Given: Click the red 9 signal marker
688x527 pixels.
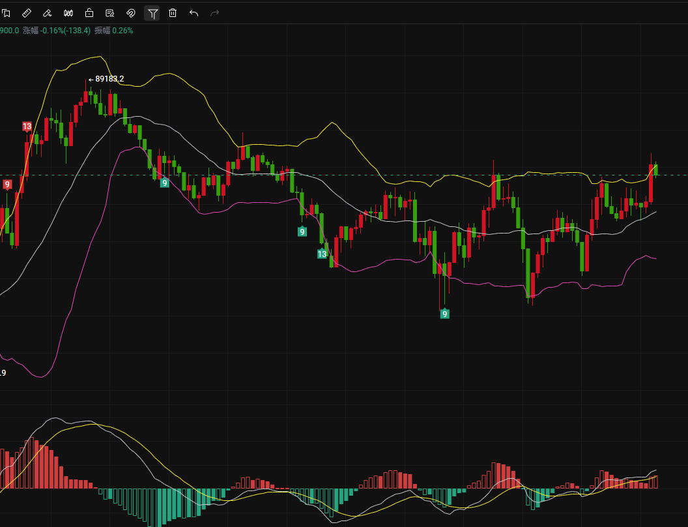Looking at the screenshot, I should [x=7, y=185].
